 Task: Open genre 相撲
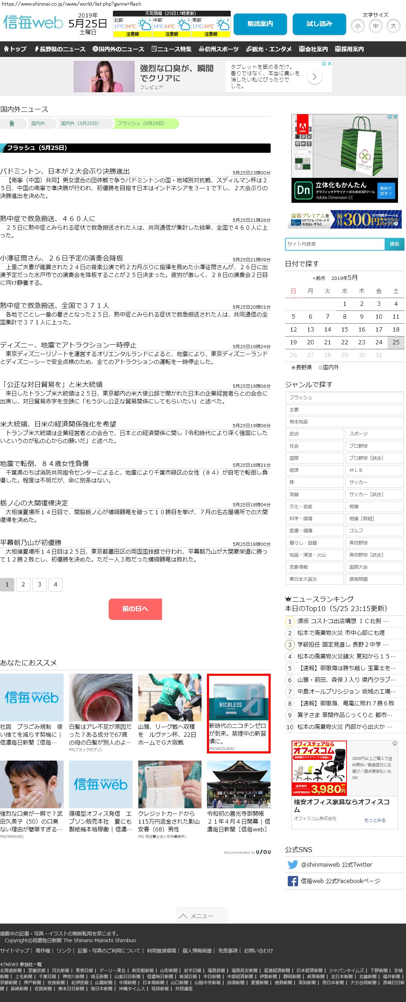[375, 506]
